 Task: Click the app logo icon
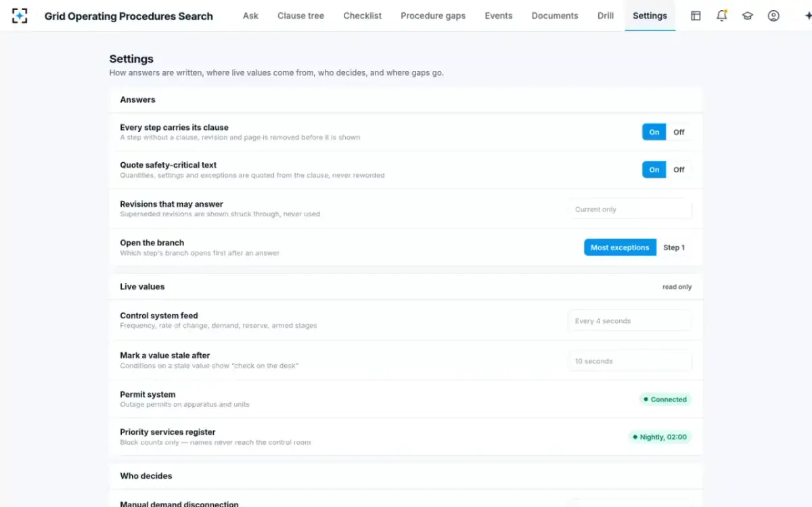pyautogui.click(x=20, y=16)
